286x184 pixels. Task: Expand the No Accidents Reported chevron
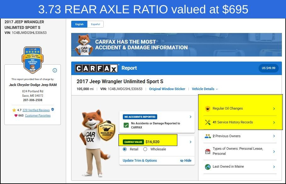pyautogui.click(x=191, y=117)
